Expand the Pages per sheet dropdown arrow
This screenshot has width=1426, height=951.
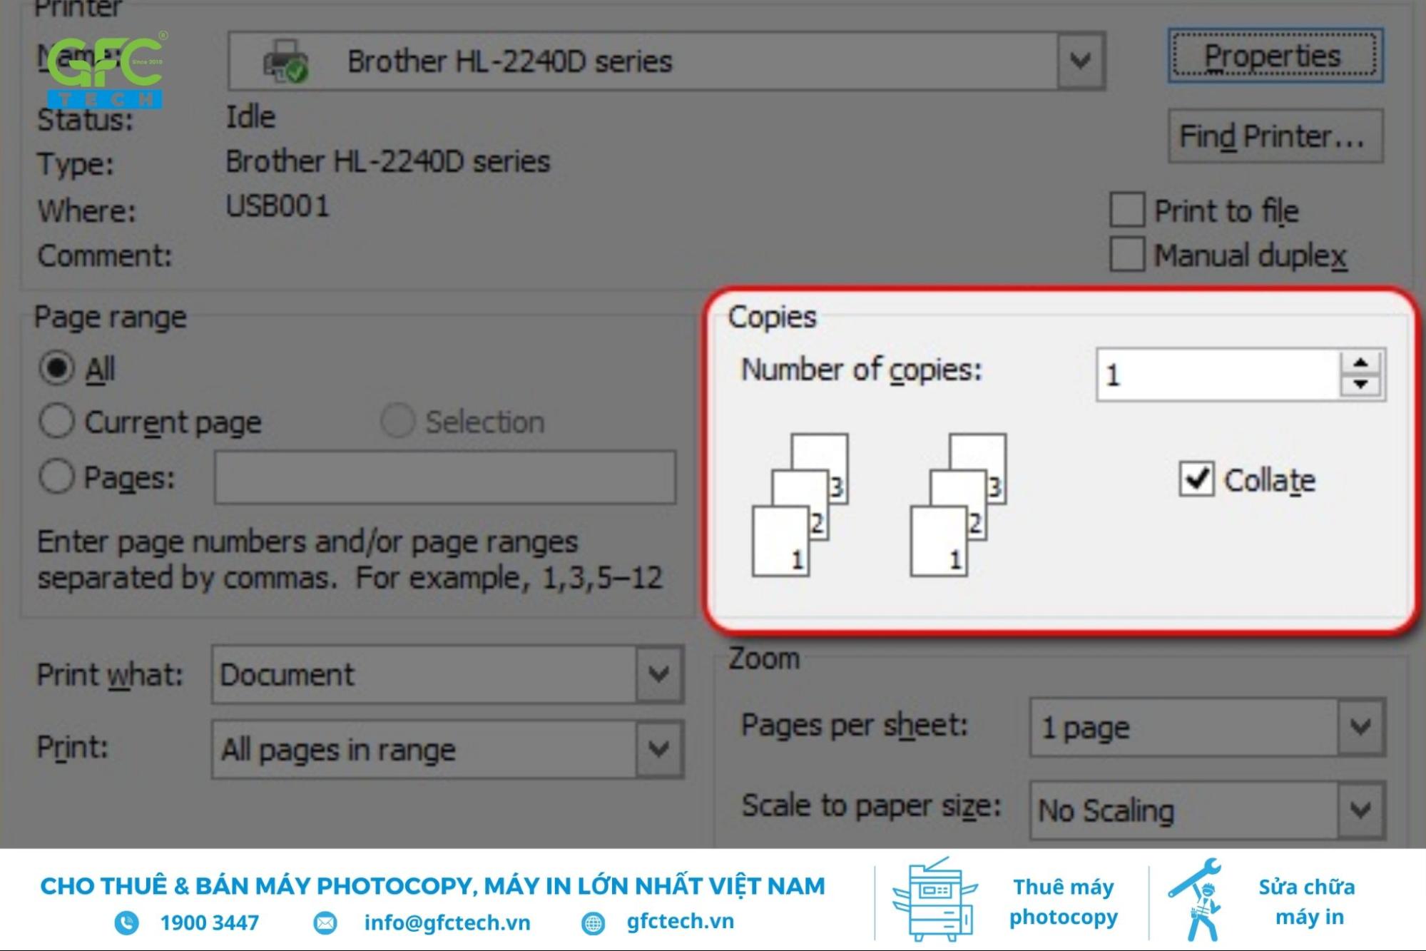(x=1361, y=727)
